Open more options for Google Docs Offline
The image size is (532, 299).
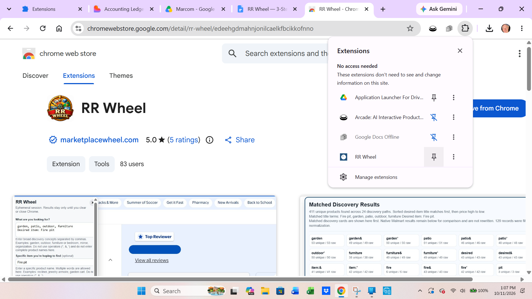click(x=454, y=137)
